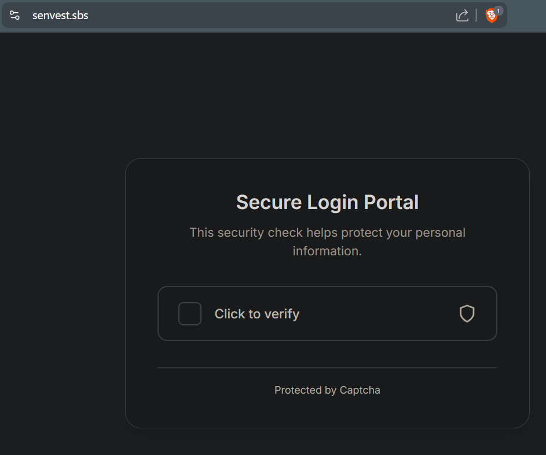Click empty card space below Protected by Captcha
Screen dimensions: 546x455
pyautogui.click(x=327, y=413)
